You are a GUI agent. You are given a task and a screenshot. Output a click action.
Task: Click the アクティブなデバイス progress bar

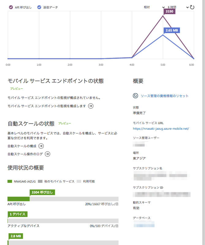(x=63, y=221)
